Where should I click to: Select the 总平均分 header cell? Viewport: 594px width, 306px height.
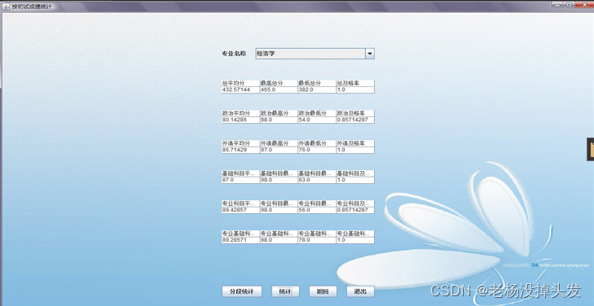(x=240, y=83)
